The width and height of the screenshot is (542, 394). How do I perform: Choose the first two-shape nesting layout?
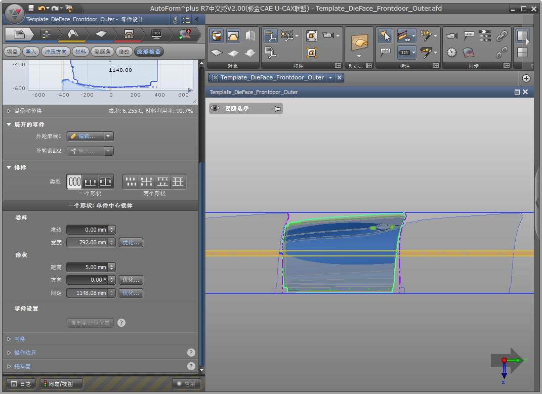(132, 182)
